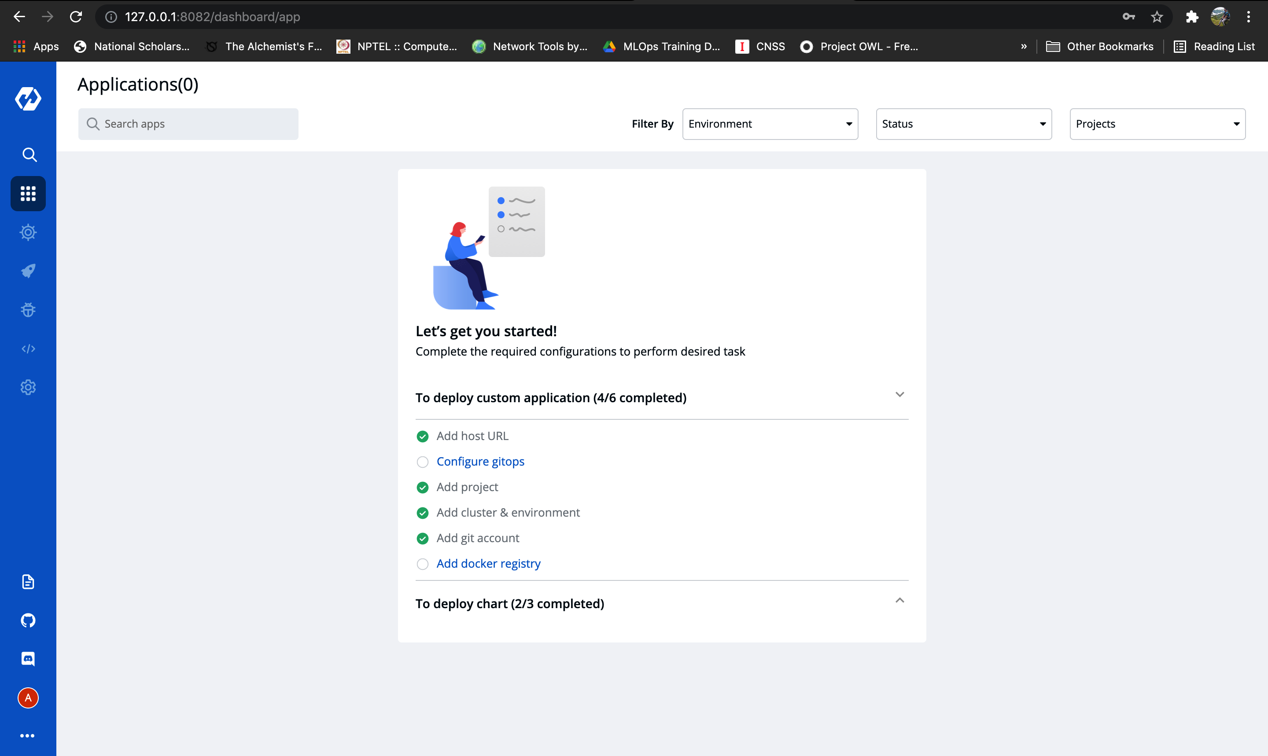Open the Documentation file icon
The image size is (1268, 756).
(x=28, y=581)
